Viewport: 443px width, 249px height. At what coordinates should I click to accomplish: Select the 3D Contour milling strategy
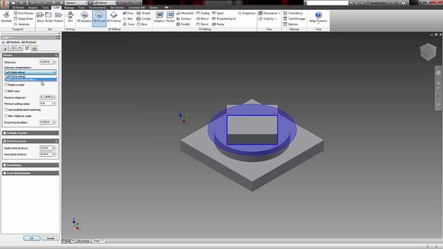tap(184, 19)
